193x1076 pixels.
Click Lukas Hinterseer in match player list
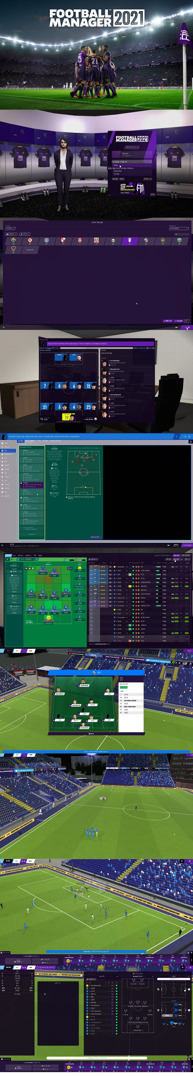96,1014
